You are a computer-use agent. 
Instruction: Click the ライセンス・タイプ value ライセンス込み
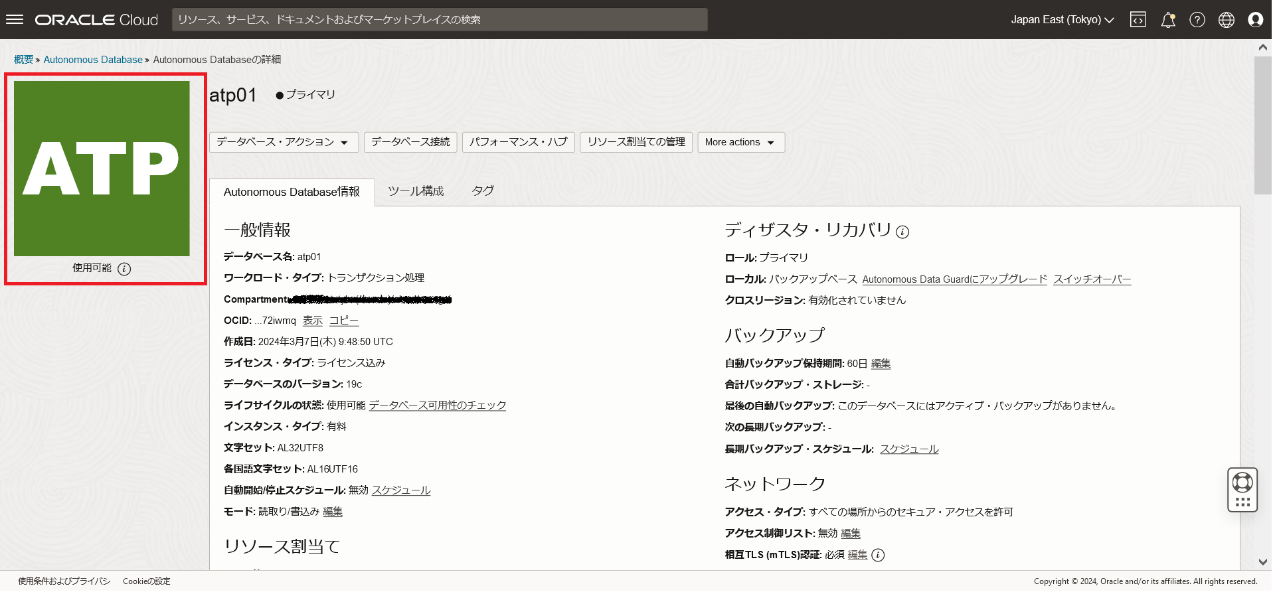[x=351, y=363]
